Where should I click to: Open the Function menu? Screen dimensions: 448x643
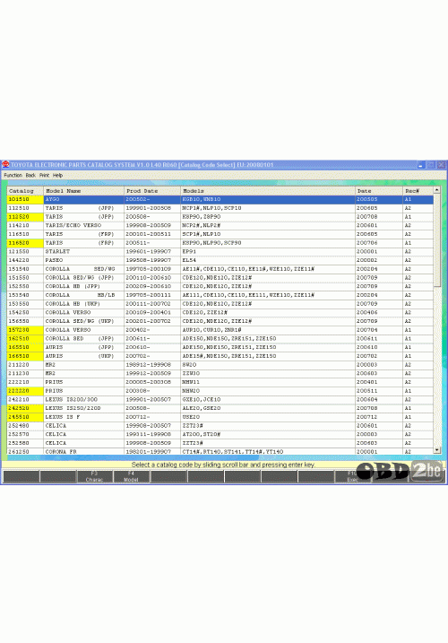pos(13,175)
